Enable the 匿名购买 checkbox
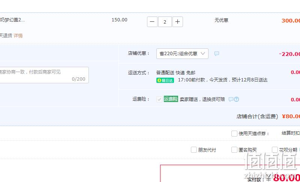300x182 pixels. [x=234, y=150]
